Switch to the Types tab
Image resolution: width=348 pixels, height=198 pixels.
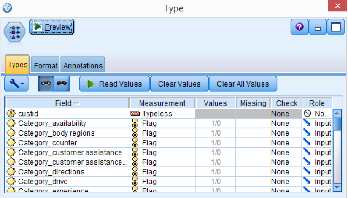coord(17,65)
